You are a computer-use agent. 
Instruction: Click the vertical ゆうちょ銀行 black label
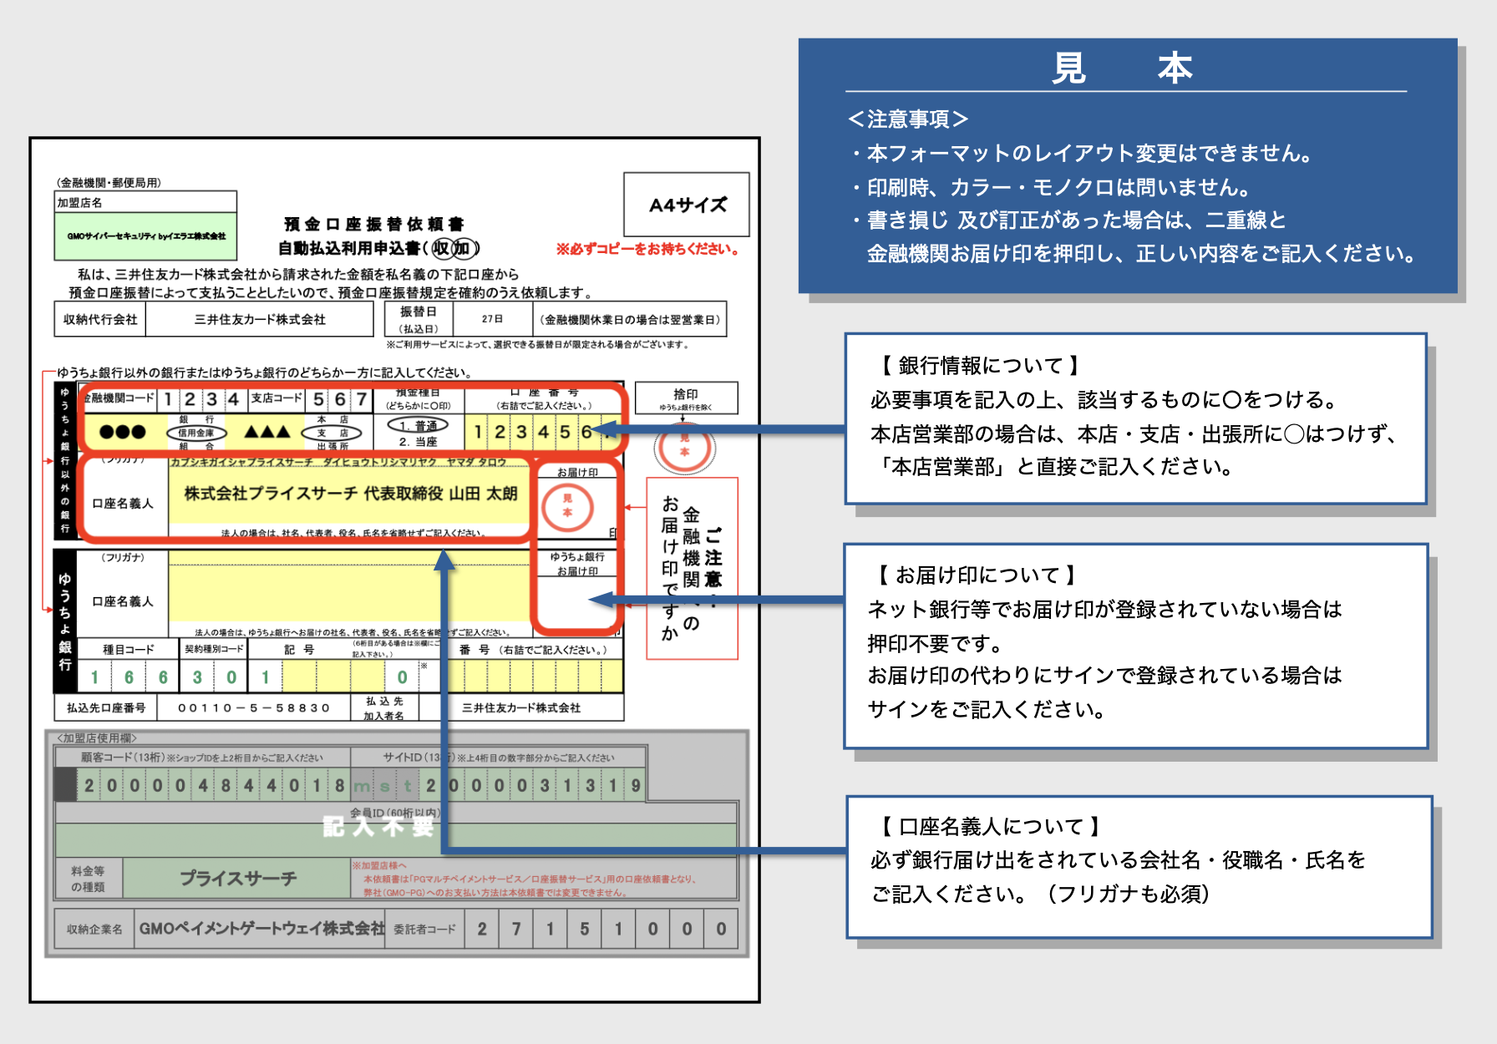click(x=65, y=621)
